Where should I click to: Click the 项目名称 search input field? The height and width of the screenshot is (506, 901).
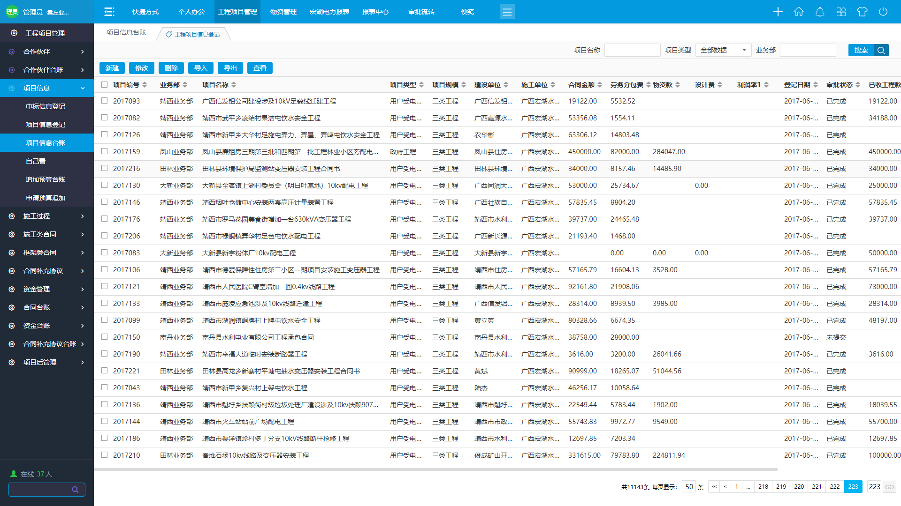(x=632, y=50)
